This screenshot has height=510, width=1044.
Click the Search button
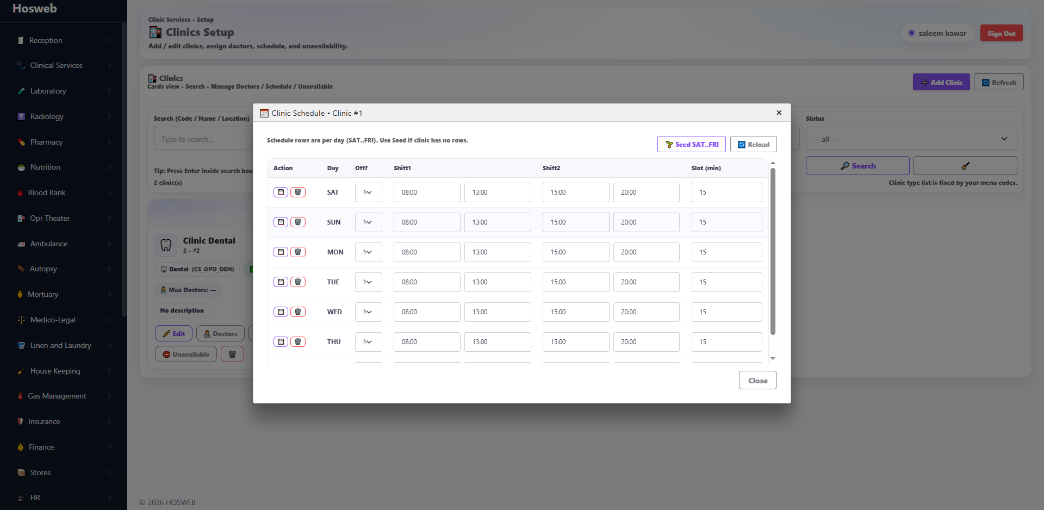click(857, 166)
